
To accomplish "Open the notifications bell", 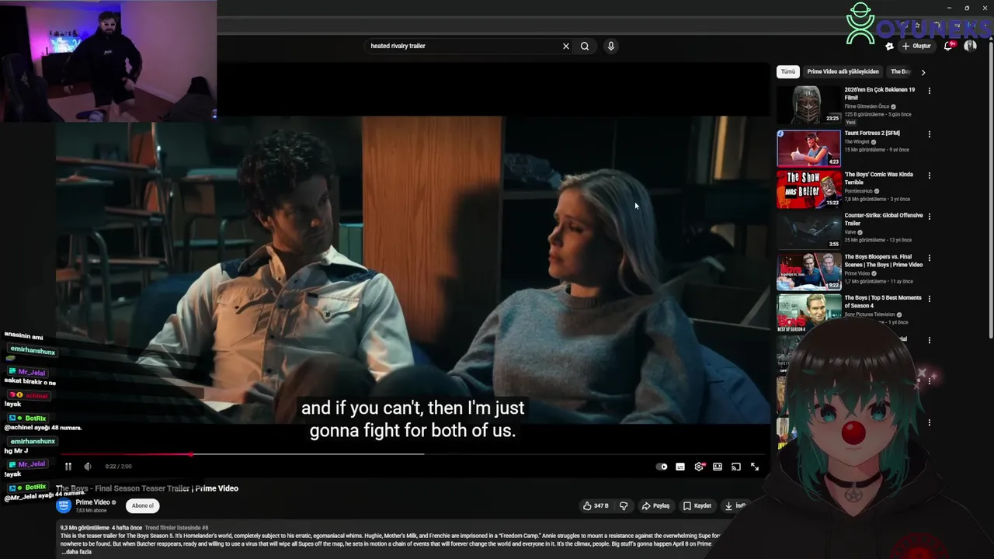I will point(948,46).
